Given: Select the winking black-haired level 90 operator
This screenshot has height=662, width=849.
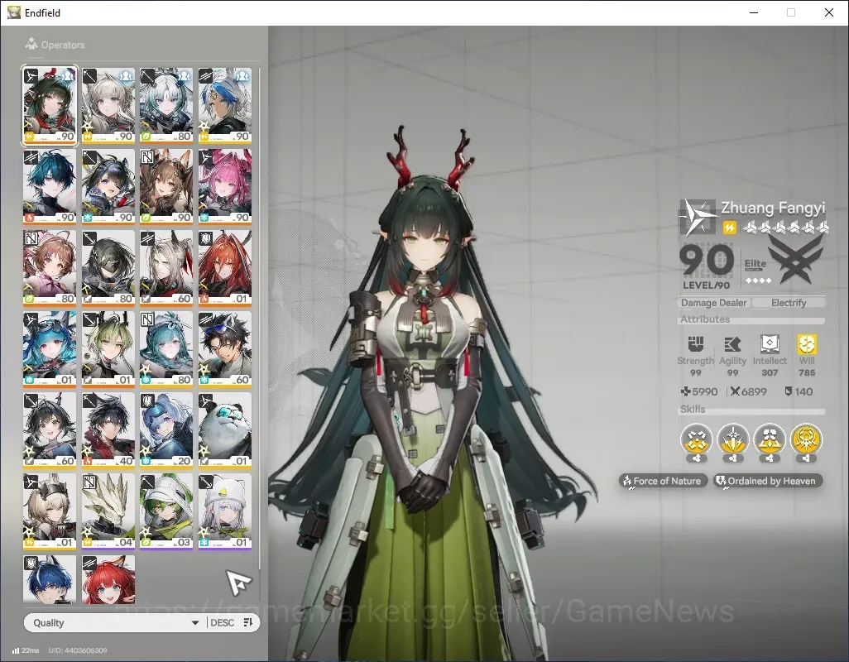Looking at the screenshot, I should [x=108, y=187].
